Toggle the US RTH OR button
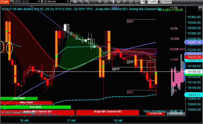 (x=176, y=114)
